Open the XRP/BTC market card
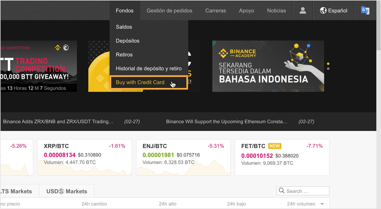This screenshot has width=381, height=209. tap(84, 157)
